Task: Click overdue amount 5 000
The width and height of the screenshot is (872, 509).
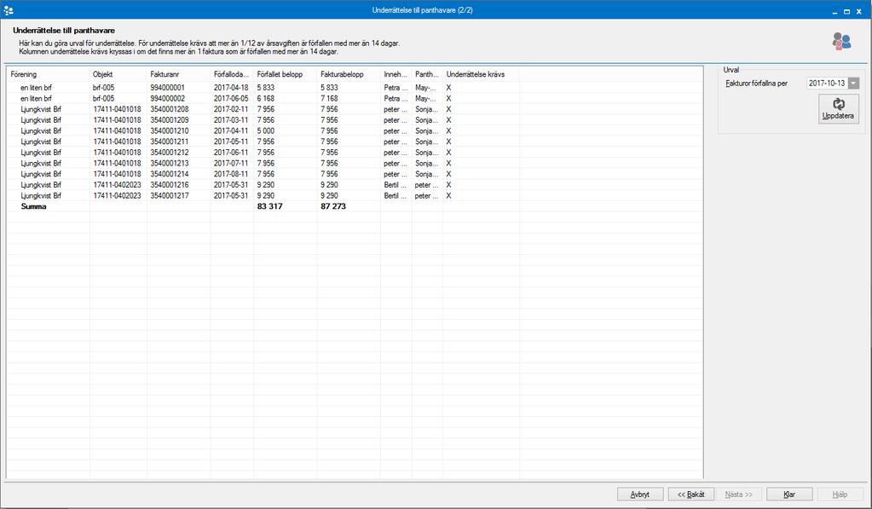Action: (x=266, y=130)
